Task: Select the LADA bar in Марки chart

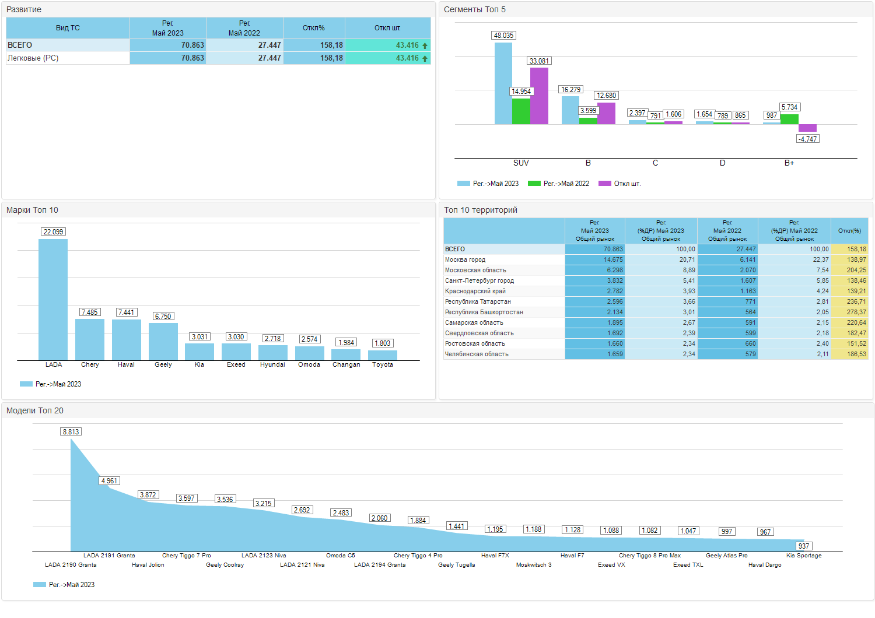Action: (53, 300)
